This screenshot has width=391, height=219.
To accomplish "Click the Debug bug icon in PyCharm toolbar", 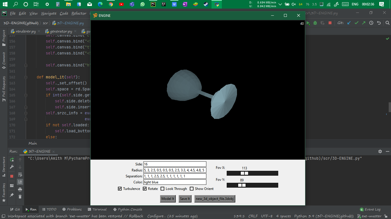I will click(x=315, y=23).
